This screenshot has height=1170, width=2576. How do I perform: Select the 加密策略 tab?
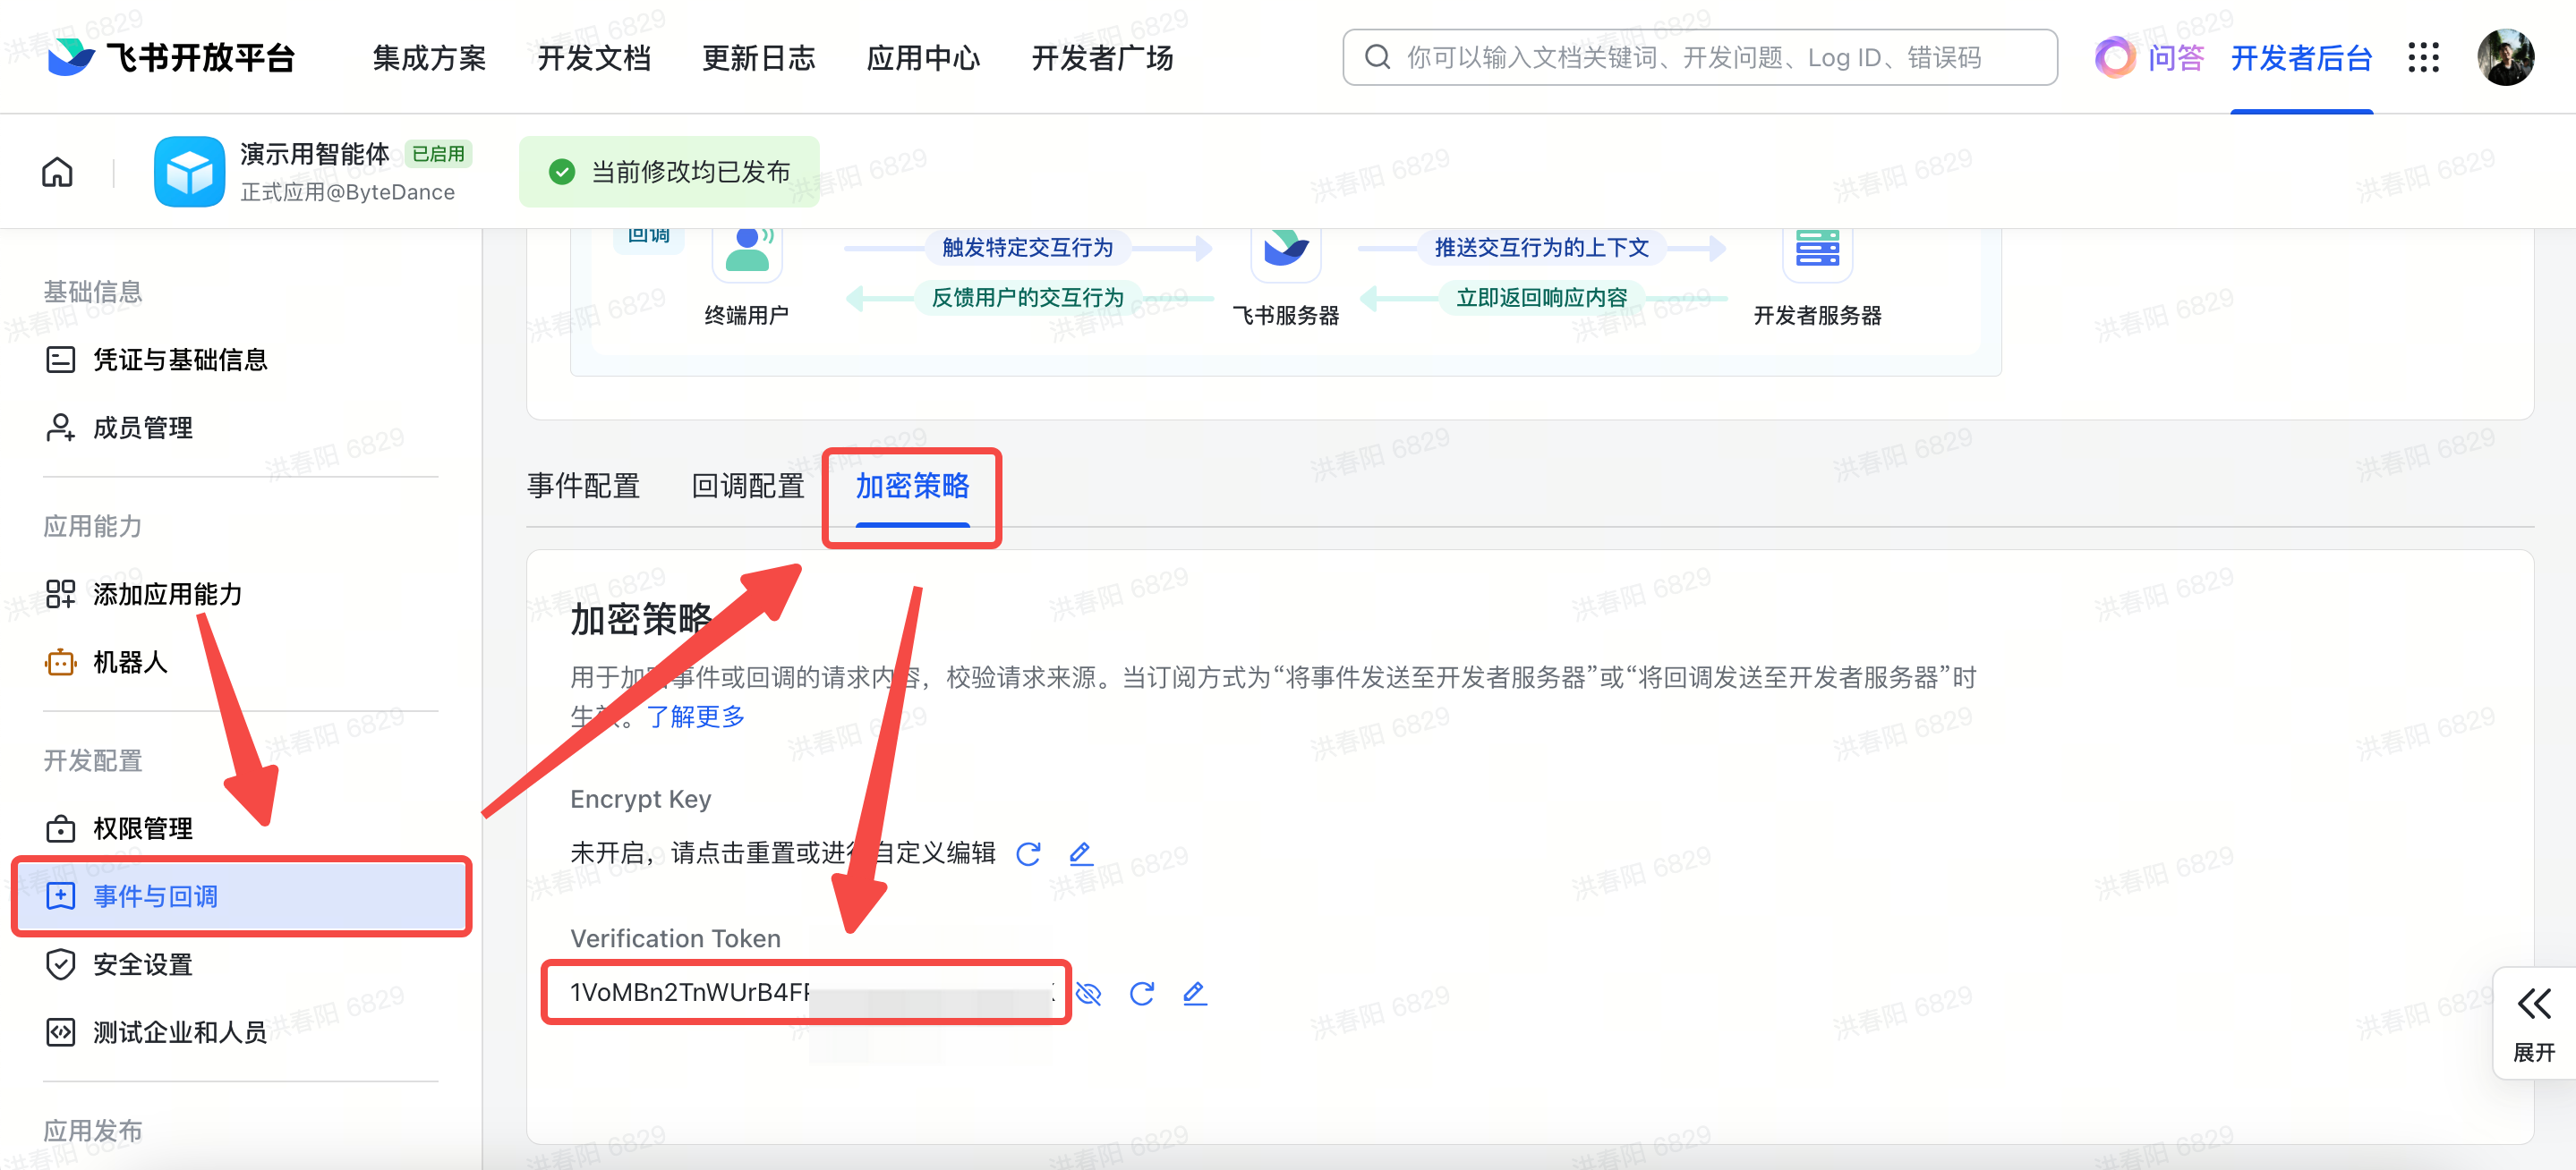[912, 487]
